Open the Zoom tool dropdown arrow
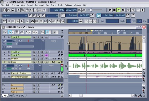 (x=37, y=32)
